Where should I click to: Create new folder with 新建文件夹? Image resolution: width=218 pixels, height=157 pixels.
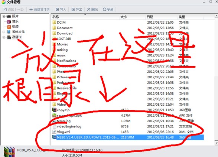(39, 9)
